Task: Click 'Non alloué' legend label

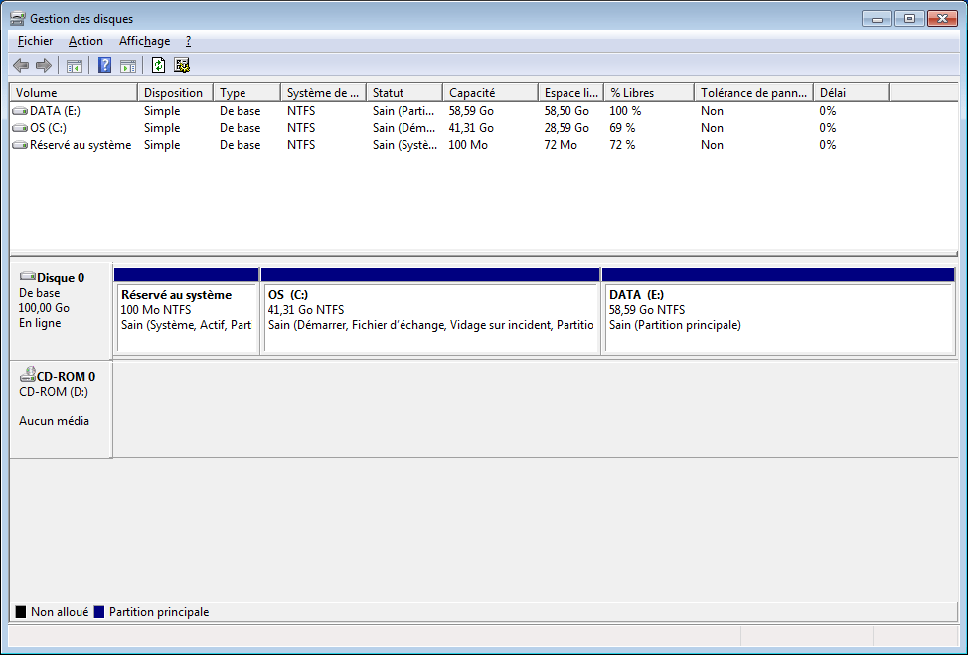Action: (60, 612)
